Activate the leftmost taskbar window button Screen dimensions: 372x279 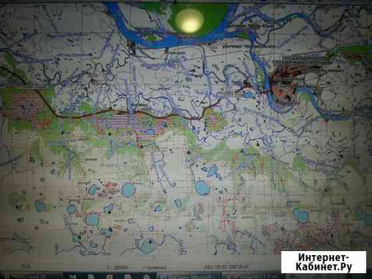coord(36,276)
